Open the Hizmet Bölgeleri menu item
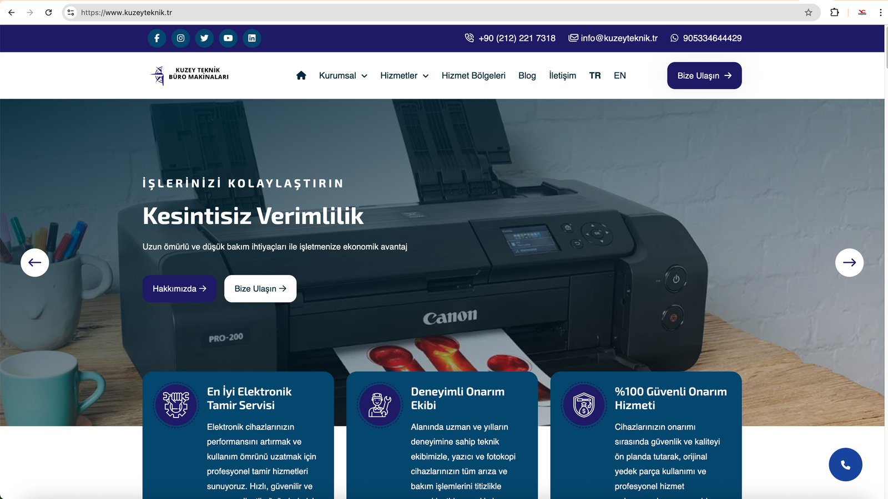The width and height of the screenshot is (888, 499). [x=473, y=75]
